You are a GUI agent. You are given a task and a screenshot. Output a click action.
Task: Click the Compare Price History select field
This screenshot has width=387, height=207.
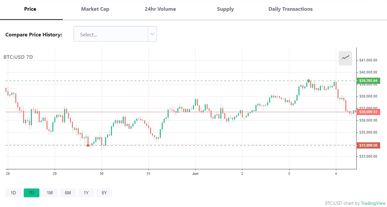(115, 34)
